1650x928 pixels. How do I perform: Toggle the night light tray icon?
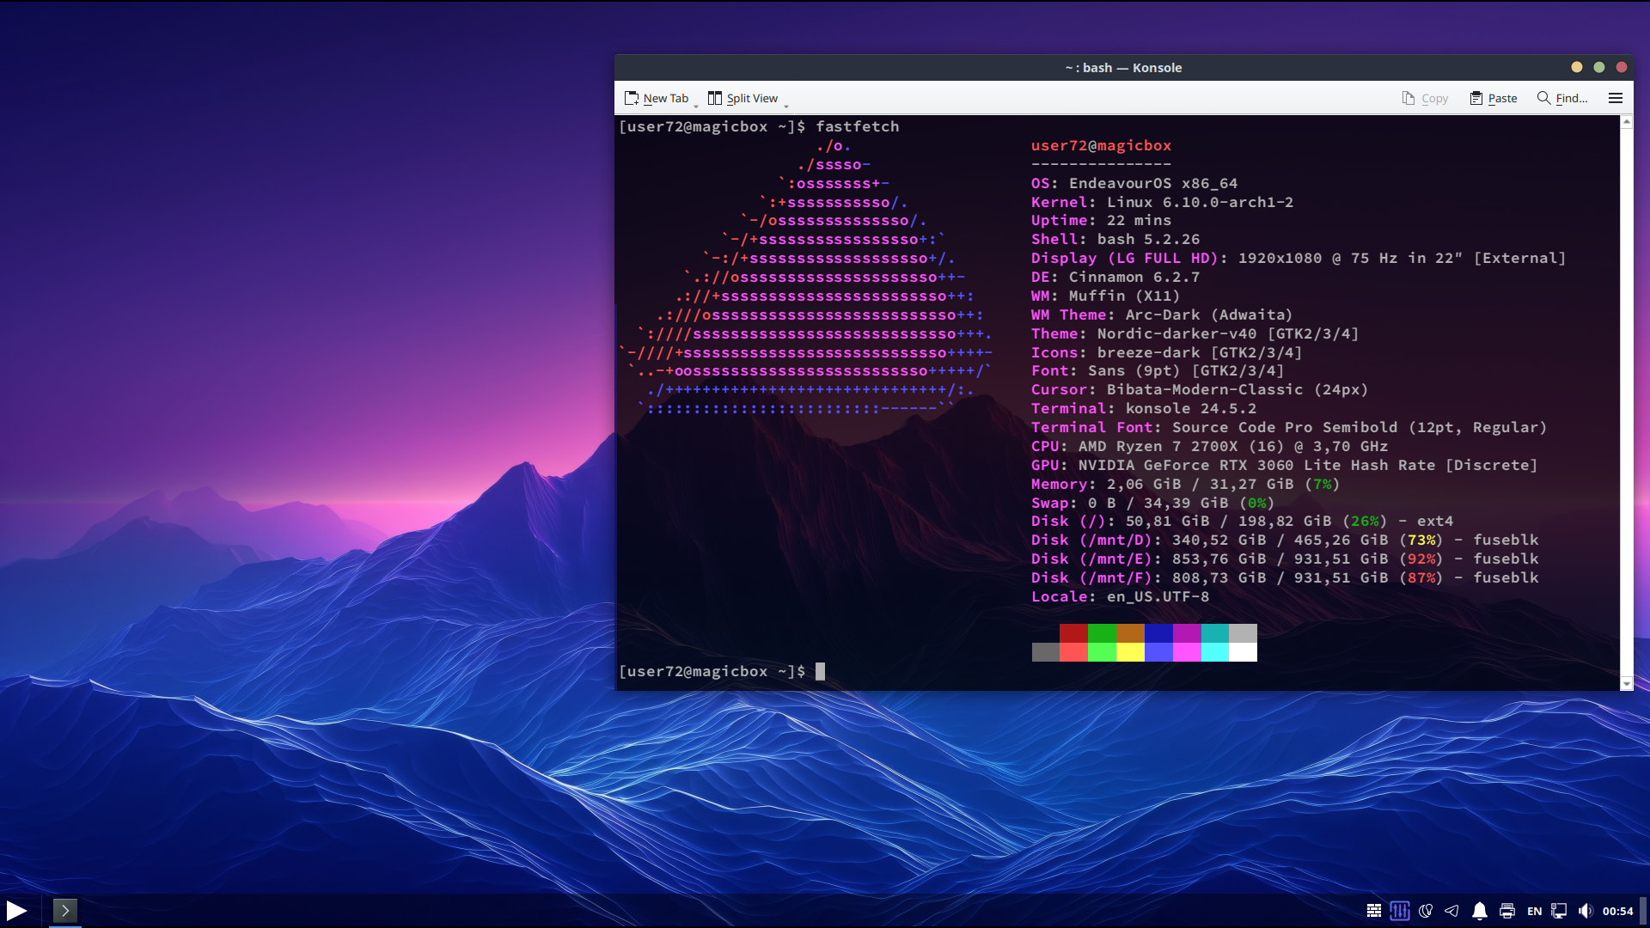pos(1426,911)
